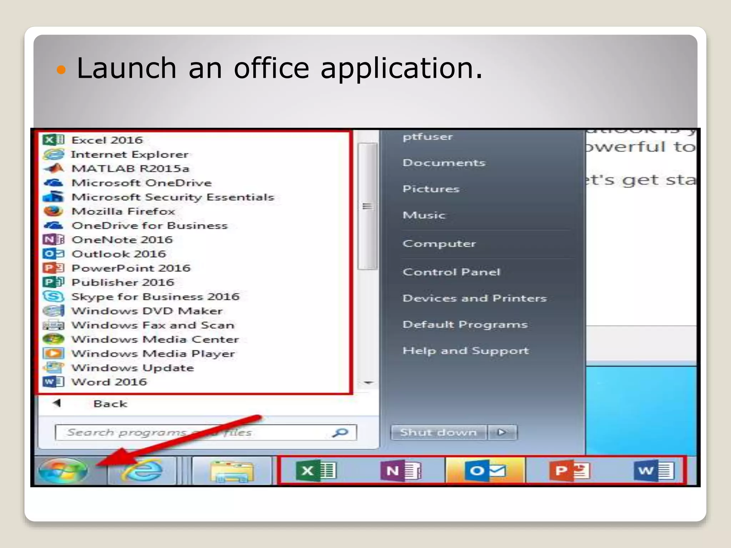Click the Windows DVD Maker icon
The image size is (731, 548).
tap(54, 311)
